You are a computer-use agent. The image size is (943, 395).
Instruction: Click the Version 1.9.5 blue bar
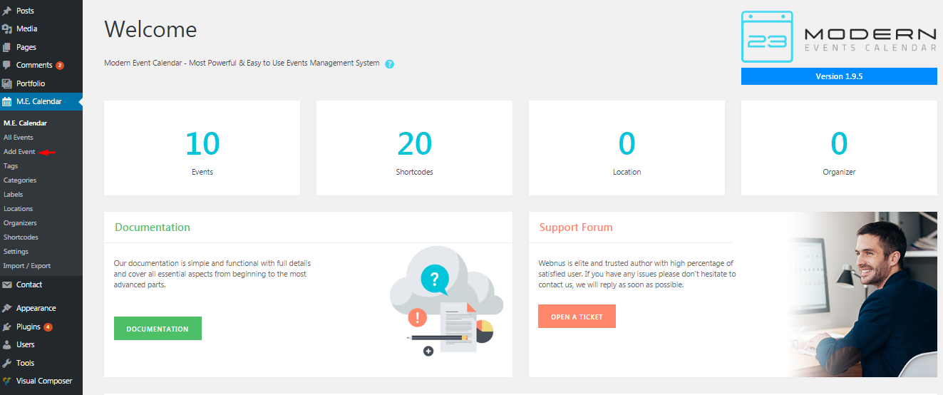(839, 76)
